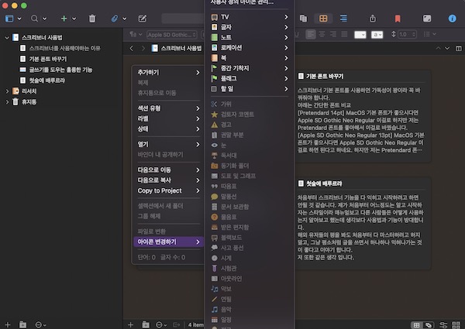
Task: Click the 첫술에 배부르랴 index card
Action: (363, 223)
